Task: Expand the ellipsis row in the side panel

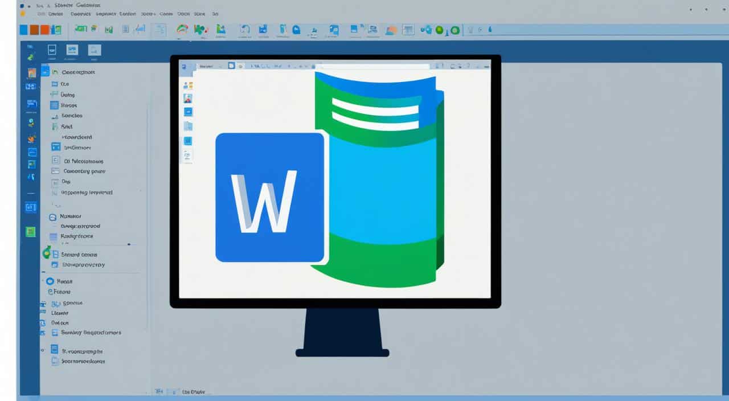Action: click(x=55, y=204)
